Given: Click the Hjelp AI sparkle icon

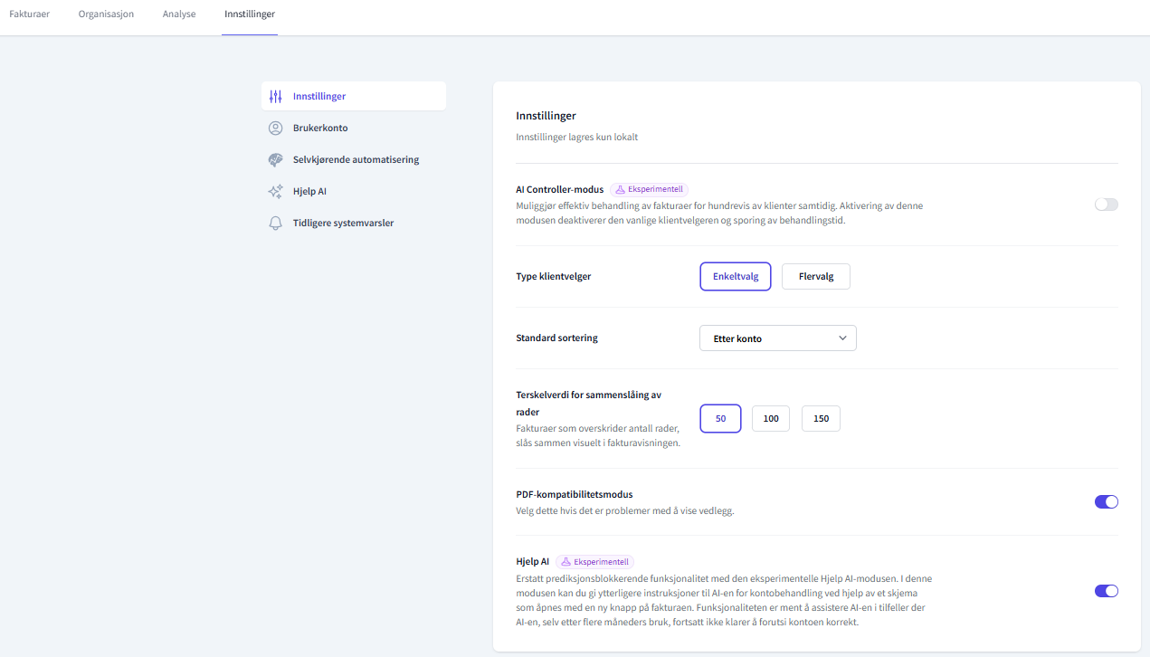Looking at the screenshot, I should point(276,192).
